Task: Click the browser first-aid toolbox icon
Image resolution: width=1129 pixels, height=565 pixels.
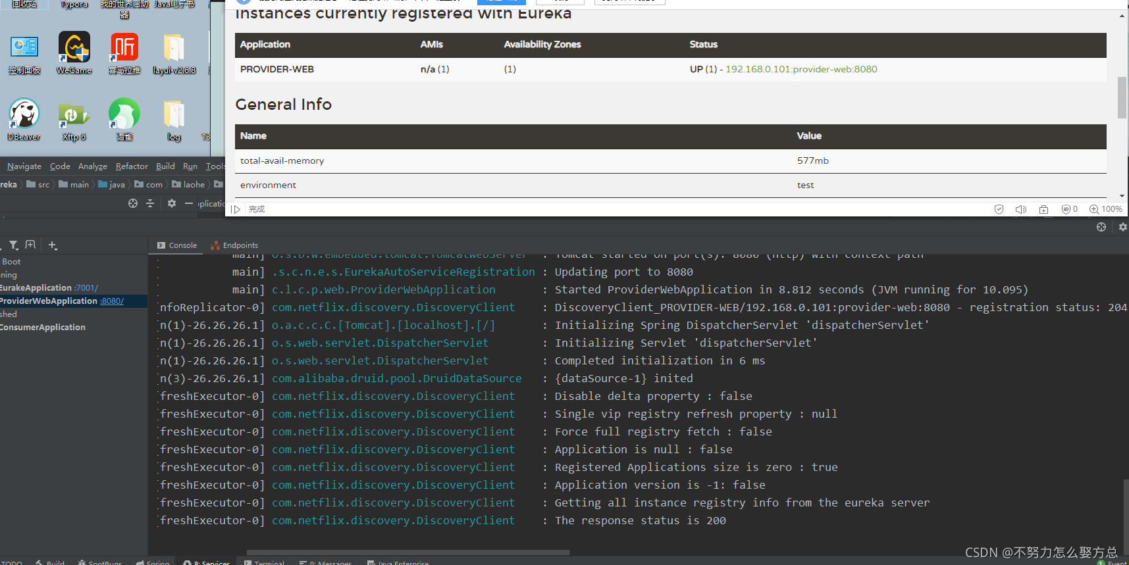Action: tap(1043, 209)
